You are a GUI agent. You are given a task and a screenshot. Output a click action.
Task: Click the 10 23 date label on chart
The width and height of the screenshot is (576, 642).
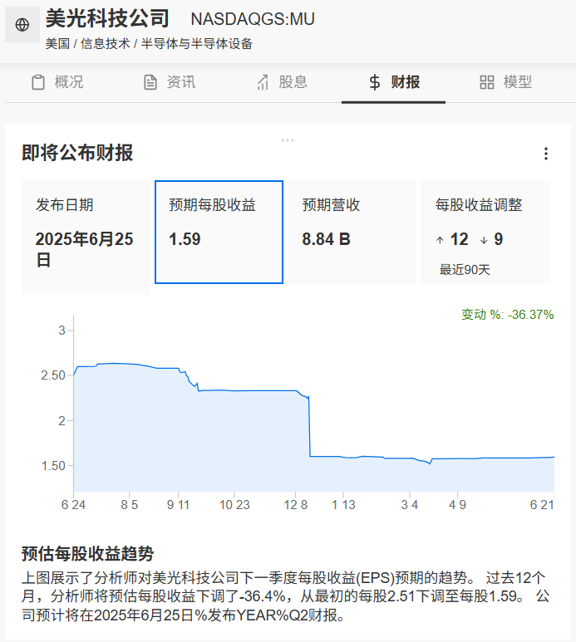click(234, 505)
